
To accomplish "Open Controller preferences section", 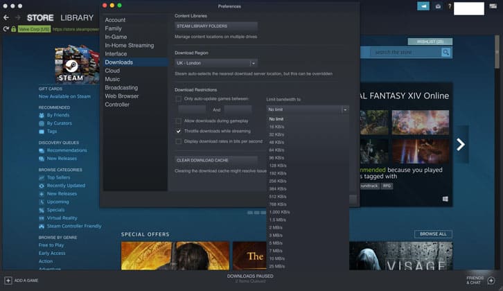I will click(x=117, y=105).
